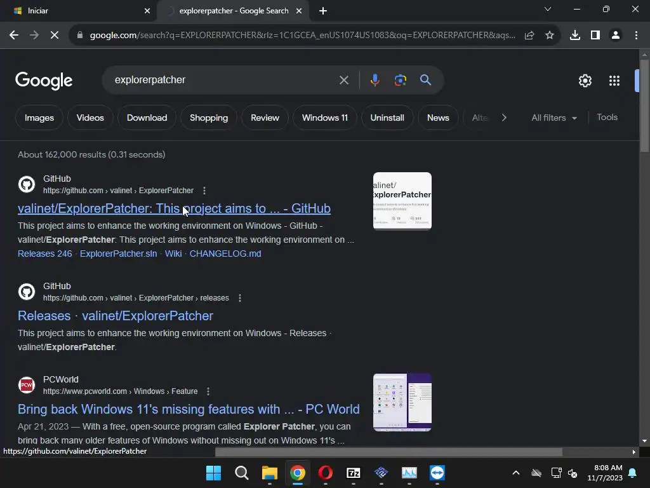Open the Windows Start menu
The height and width of the screenshot is (488, 650).
tap(213, 473)
